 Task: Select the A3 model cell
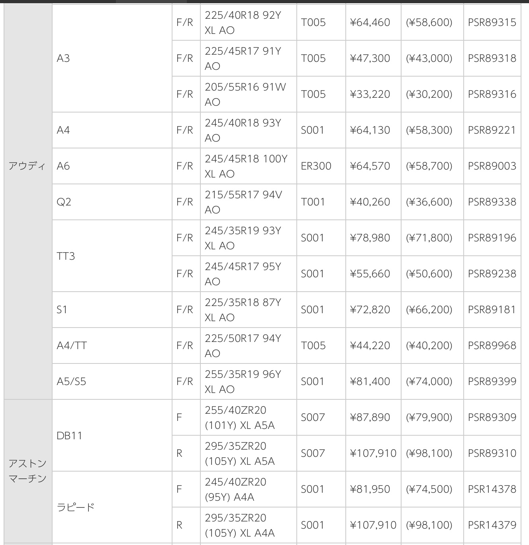pyautogui.click(x=63, y=58)
